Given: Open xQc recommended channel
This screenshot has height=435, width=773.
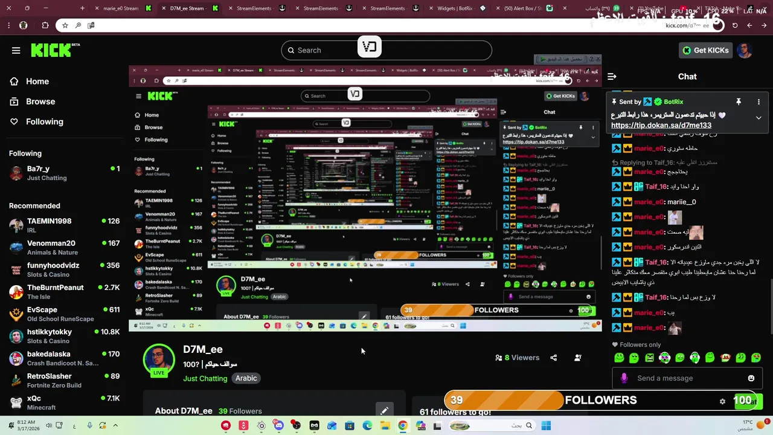Looking at the screenshot, I should 63,402.
